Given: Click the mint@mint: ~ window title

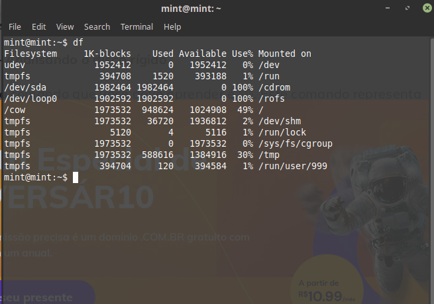Looking at the screenshot, I should pyautogui.click(x=191, y=9).
